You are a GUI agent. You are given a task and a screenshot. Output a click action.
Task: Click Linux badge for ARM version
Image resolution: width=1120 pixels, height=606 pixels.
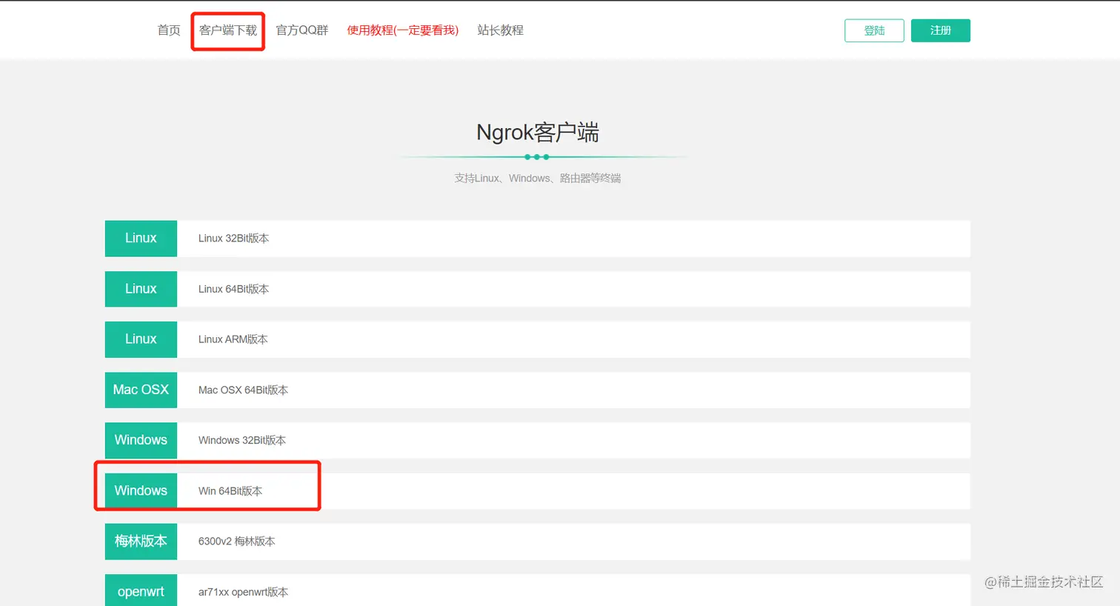pos(141,339)
